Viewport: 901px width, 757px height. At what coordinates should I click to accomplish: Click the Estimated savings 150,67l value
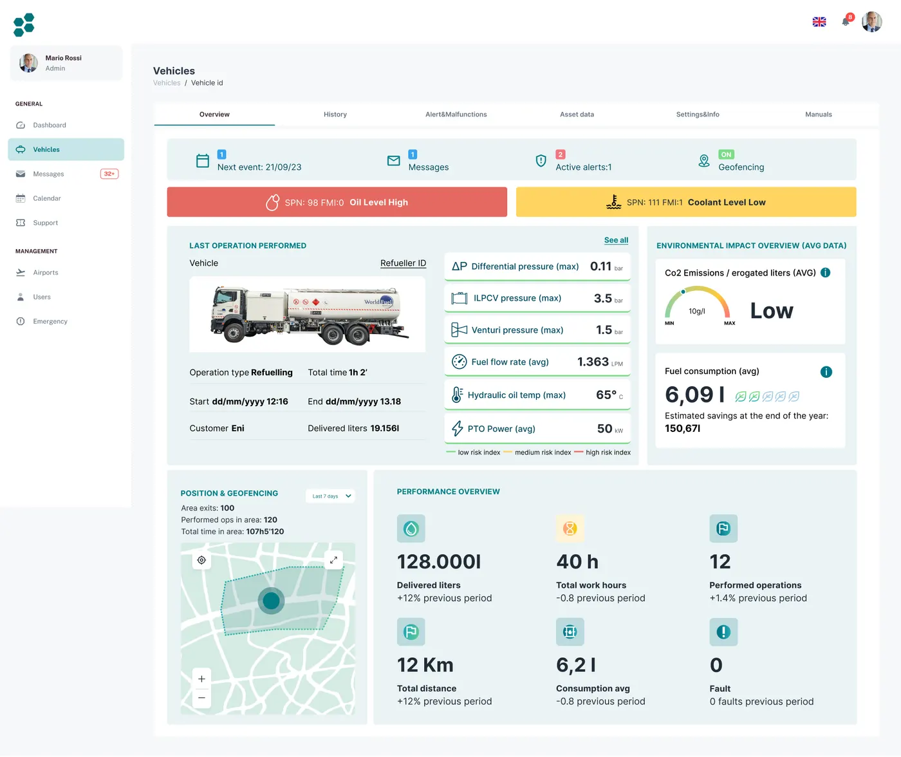(683, 429)
